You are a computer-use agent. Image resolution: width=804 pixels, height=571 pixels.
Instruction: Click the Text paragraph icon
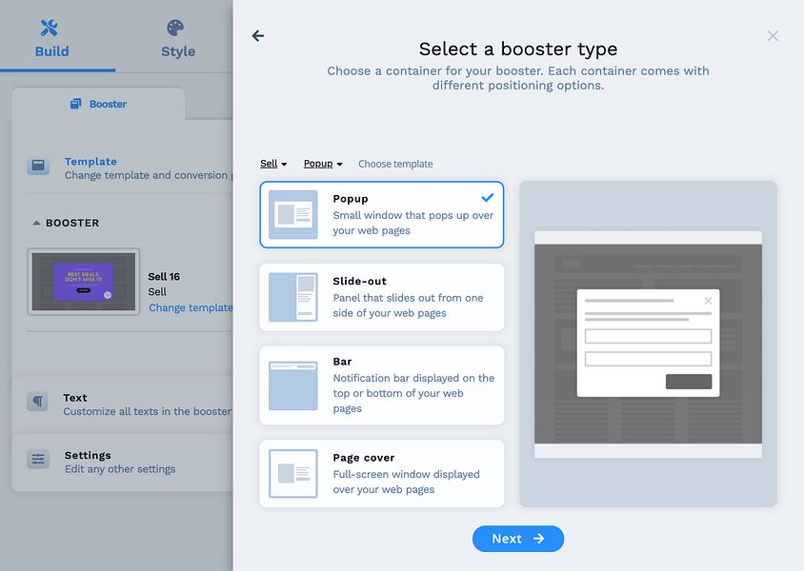coord(38,402)
